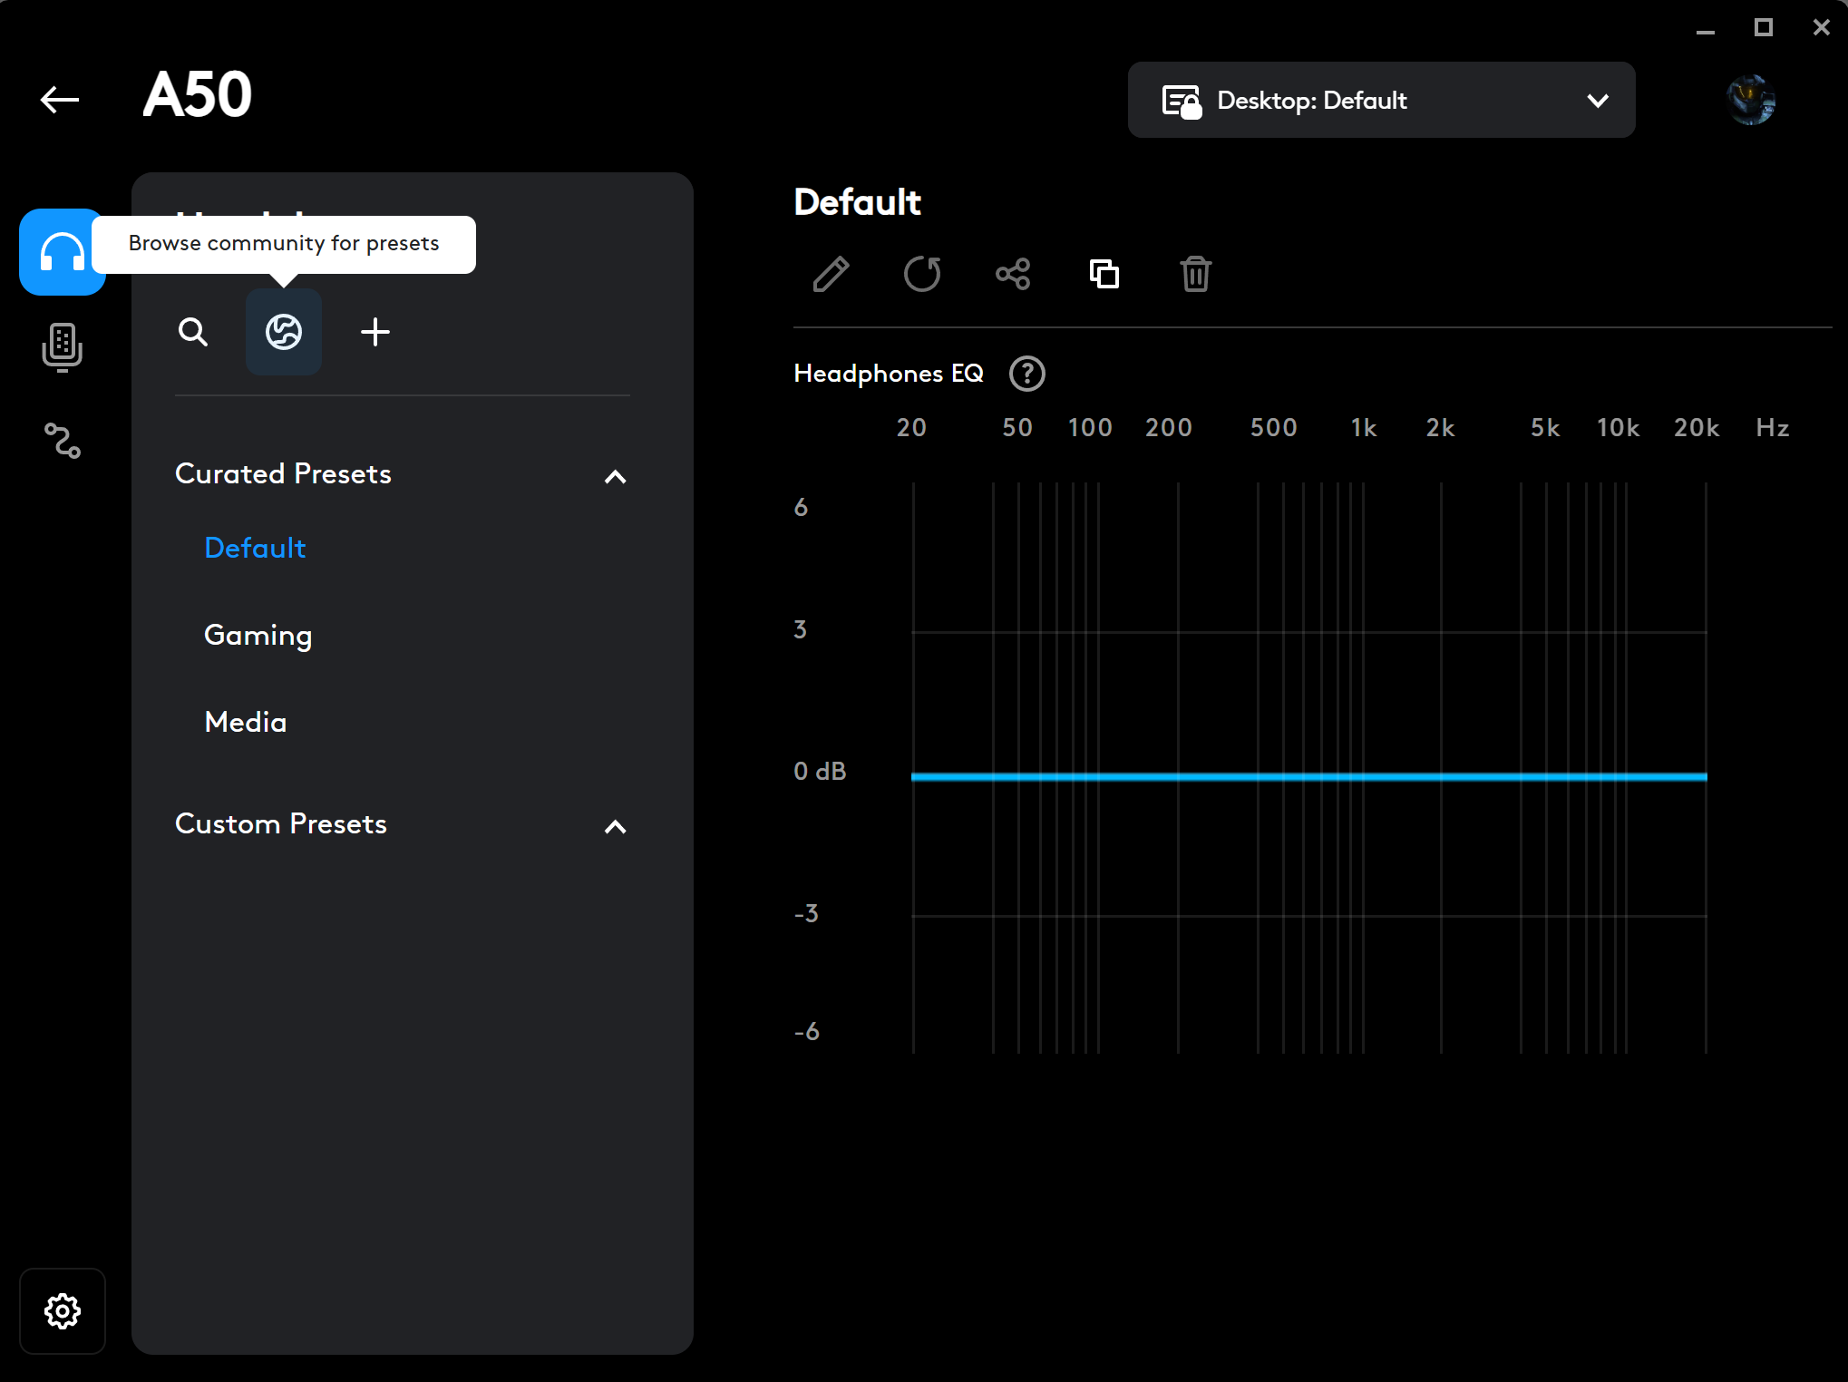The image size is (1848, 1382).
Task: Open the audio routing section
Action: [62, 441]
